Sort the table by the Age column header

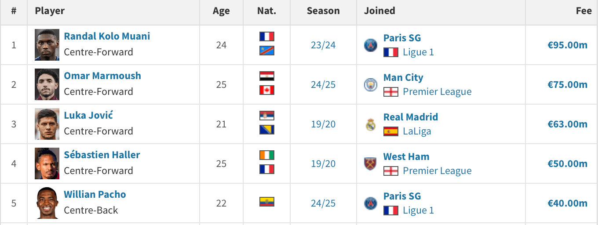point(221,11)
